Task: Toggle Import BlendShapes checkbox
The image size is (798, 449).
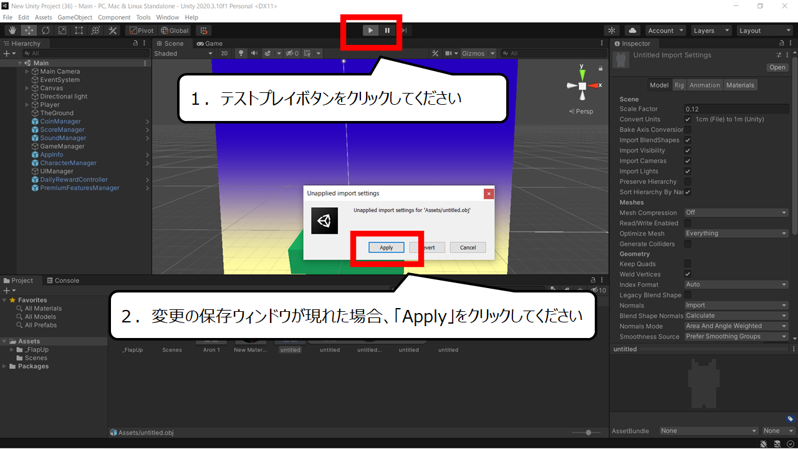Action: [688, 140]
